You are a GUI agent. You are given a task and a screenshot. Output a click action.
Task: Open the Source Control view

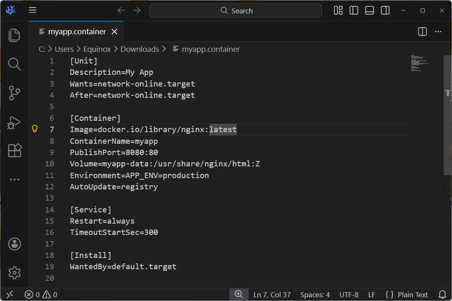14,92
